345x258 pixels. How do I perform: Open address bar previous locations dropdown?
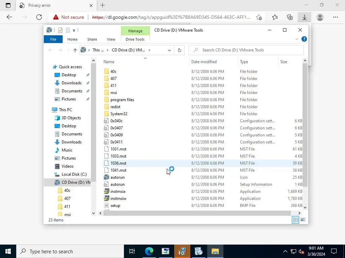pos(169,50)
